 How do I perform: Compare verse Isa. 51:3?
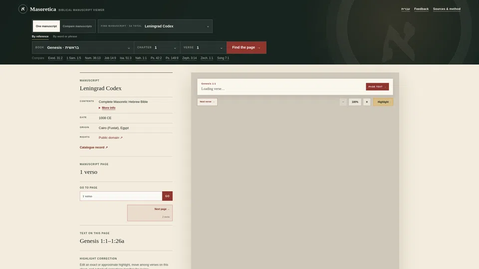[126, 58]
